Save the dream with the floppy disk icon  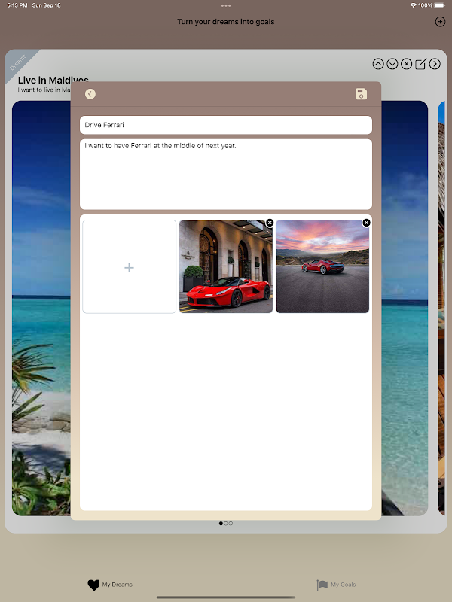pos(361,94)
